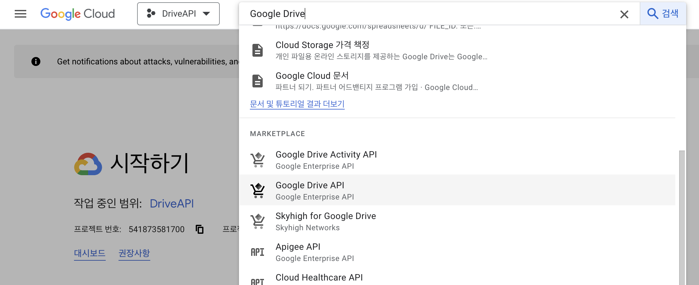
Task: Select the Google Drive API marketplace result
Action: pos(457,190)
